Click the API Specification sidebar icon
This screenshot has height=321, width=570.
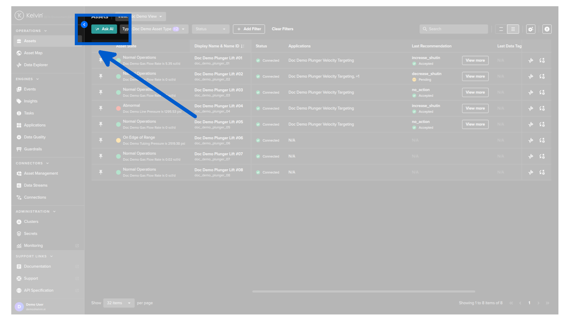pos(19,290)
